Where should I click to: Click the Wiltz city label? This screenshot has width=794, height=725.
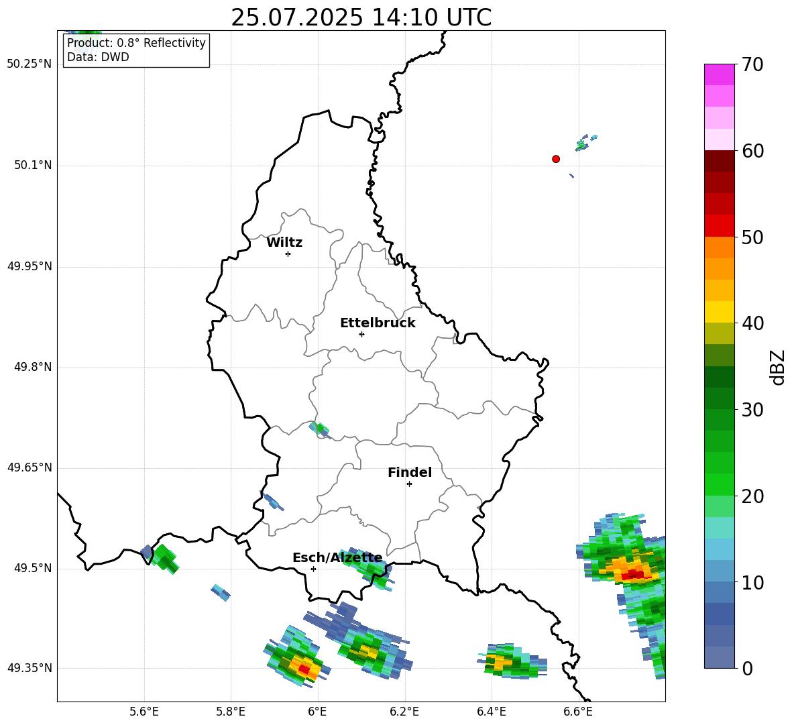pyautogui.click(x=284, y=243)
